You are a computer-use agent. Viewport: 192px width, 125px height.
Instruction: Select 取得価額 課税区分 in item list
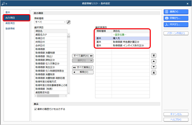coord(51,60)
